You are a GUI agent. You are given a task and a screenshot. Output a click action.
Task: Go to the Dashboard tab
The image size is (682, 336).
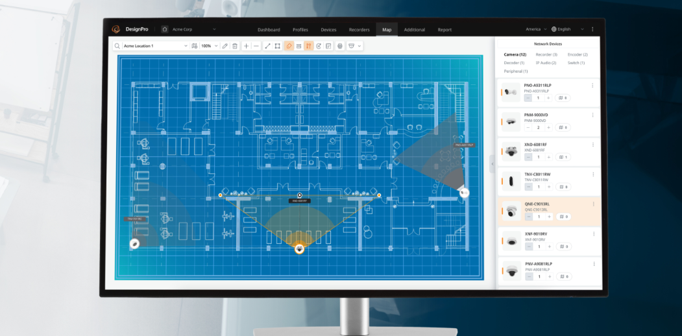pos(269,30)
